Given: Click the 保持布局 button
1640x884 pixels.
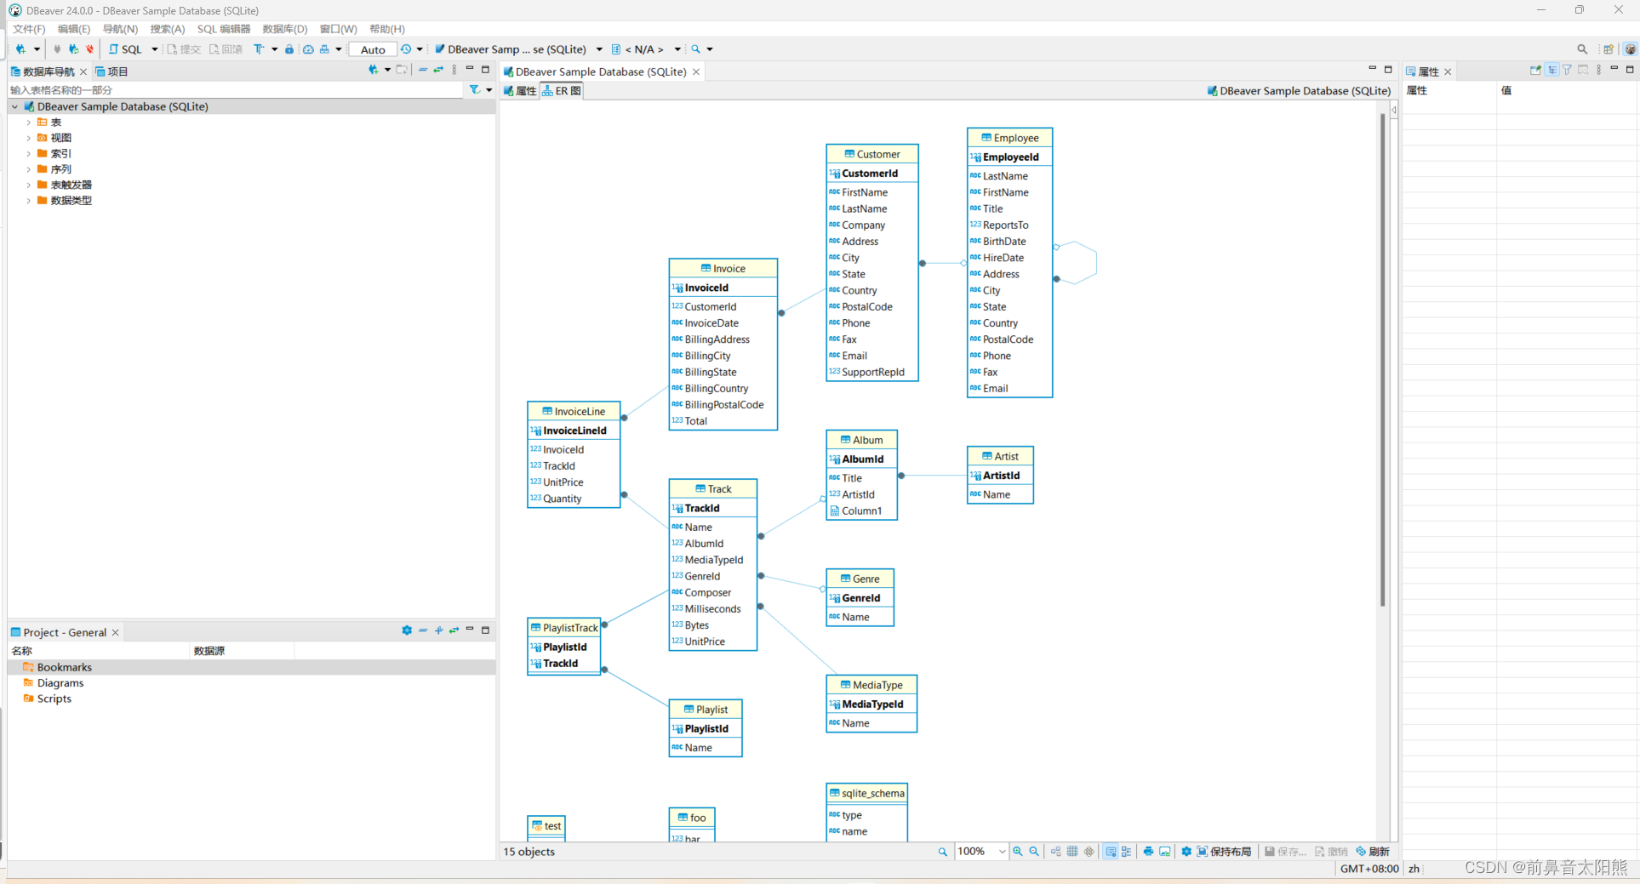Looking at the screenshot, I should click(1224, 852).
